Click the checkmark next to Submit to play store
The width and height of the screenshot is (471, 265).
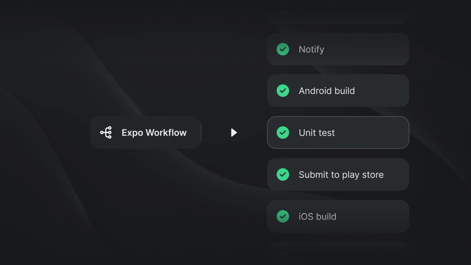(x=283, y=174)
